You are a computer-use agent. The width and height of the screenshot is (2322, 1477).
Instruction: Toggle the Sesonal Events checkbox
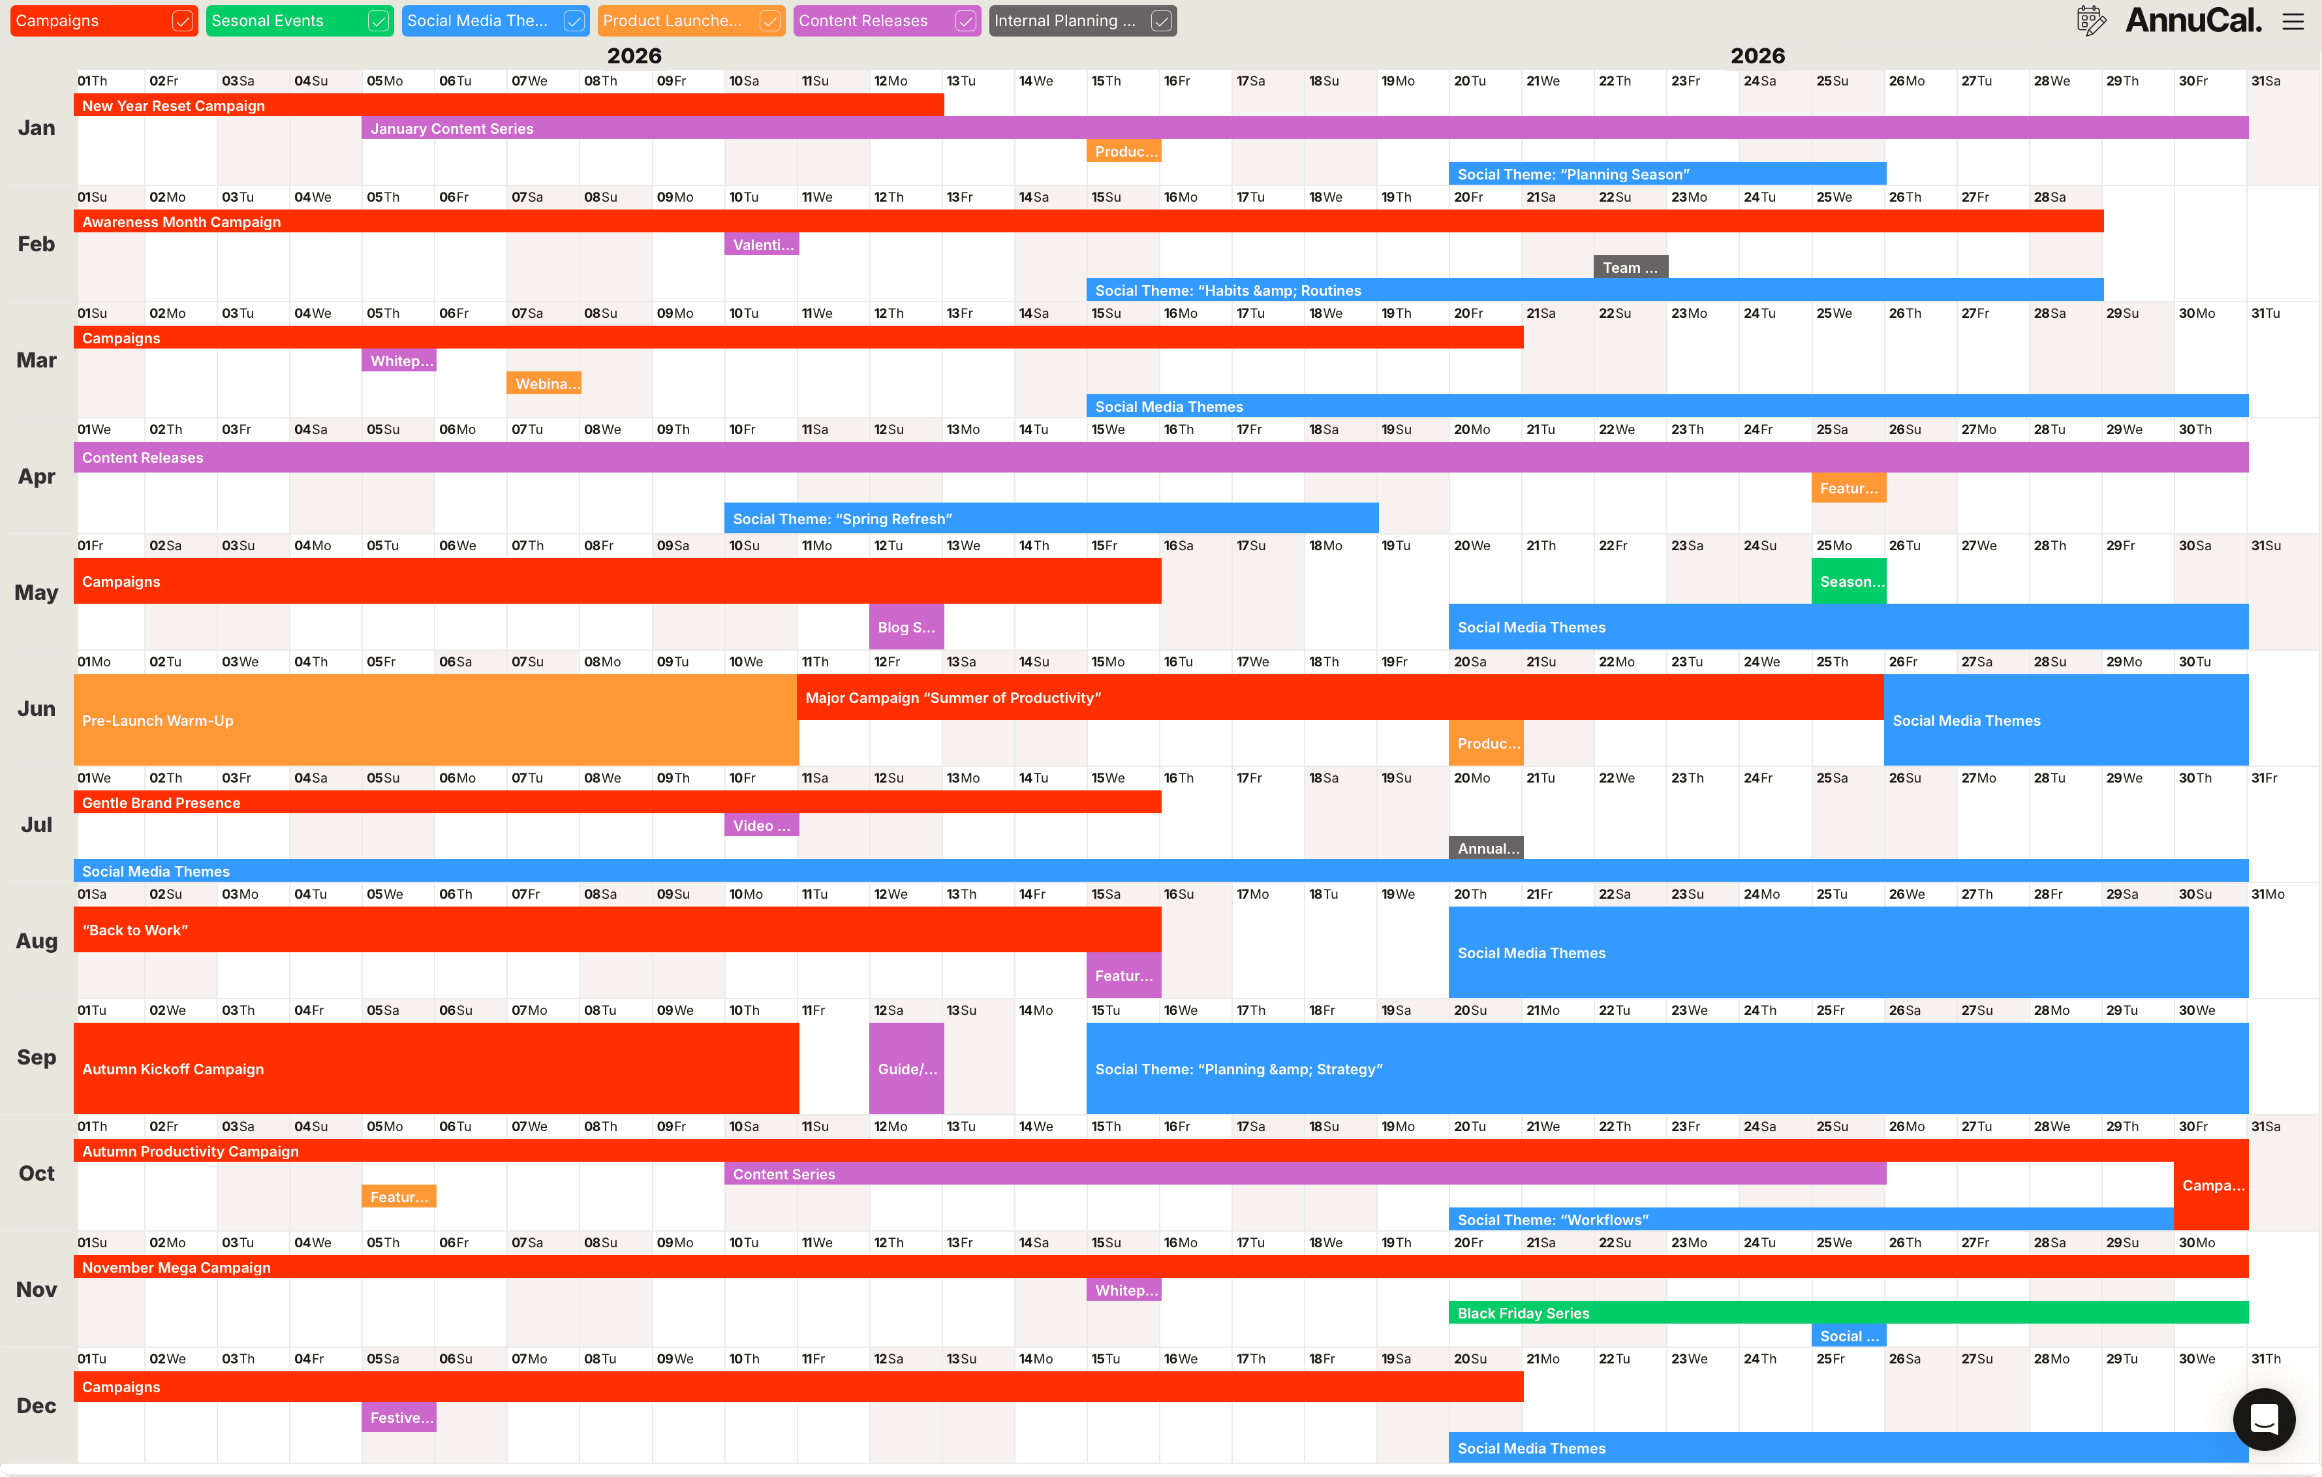click(378, 21)
